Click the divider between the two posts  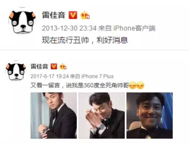[x=94, y=50]
